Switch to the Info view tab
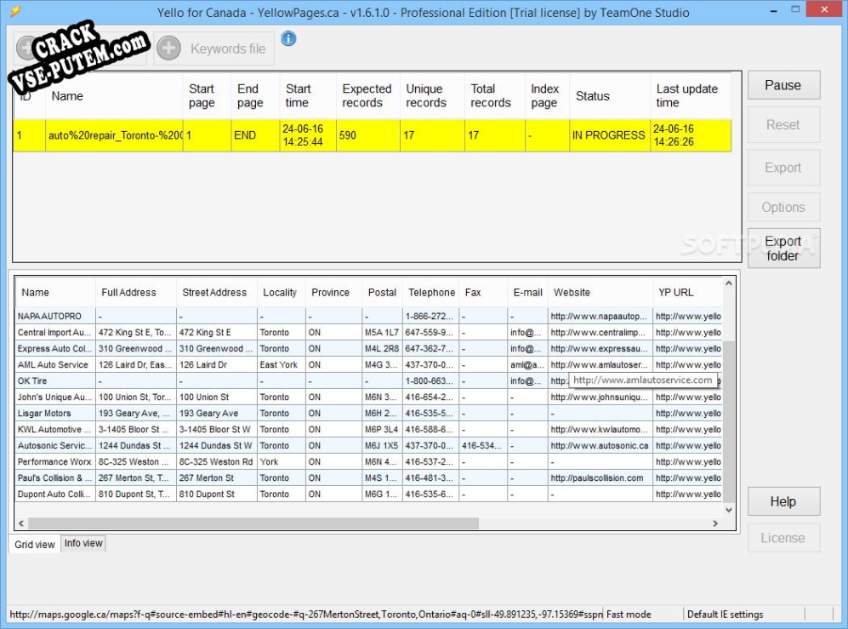This screenshot has width=848, height=629. coord(83,543)
